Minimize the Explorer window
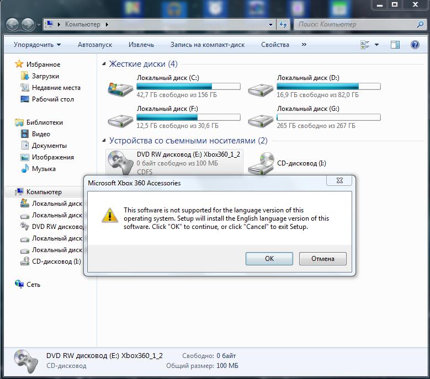Image resolution: width=430 pixels, height=379 pixels. [380, 4]
